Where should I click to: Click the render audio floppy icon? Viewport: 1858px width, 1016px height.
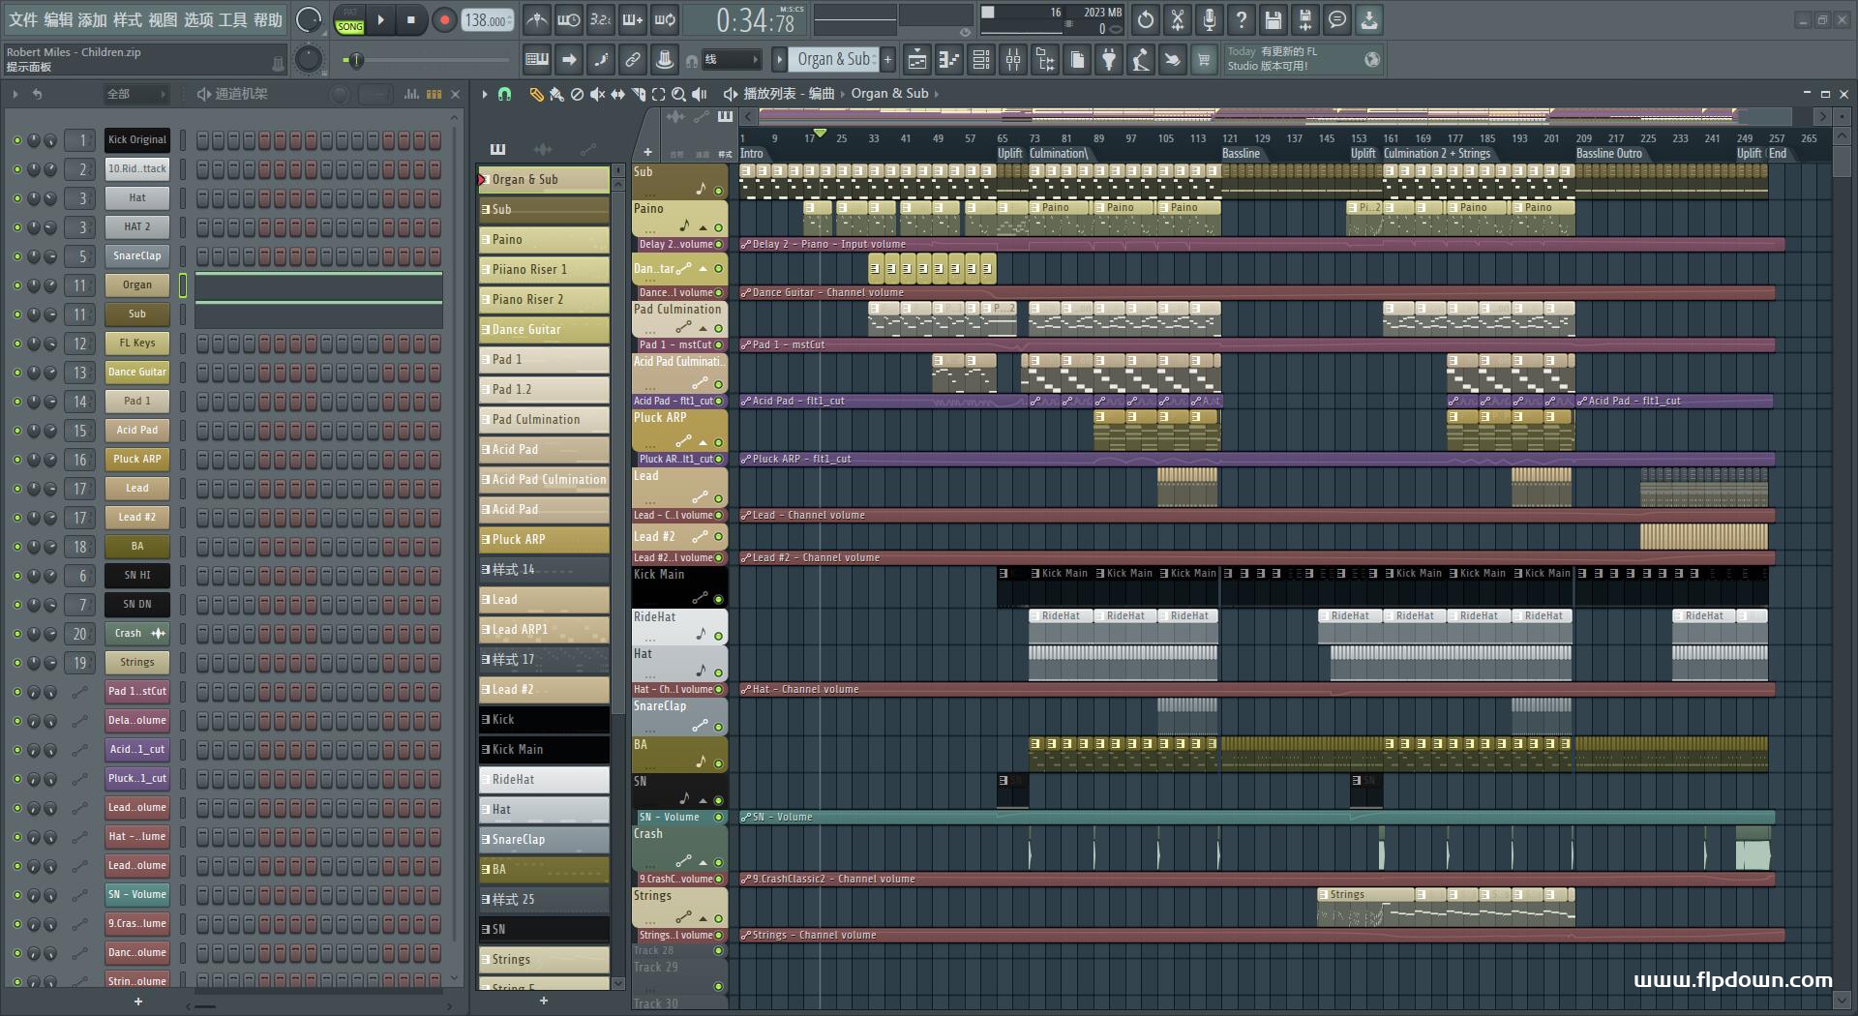1305,19
